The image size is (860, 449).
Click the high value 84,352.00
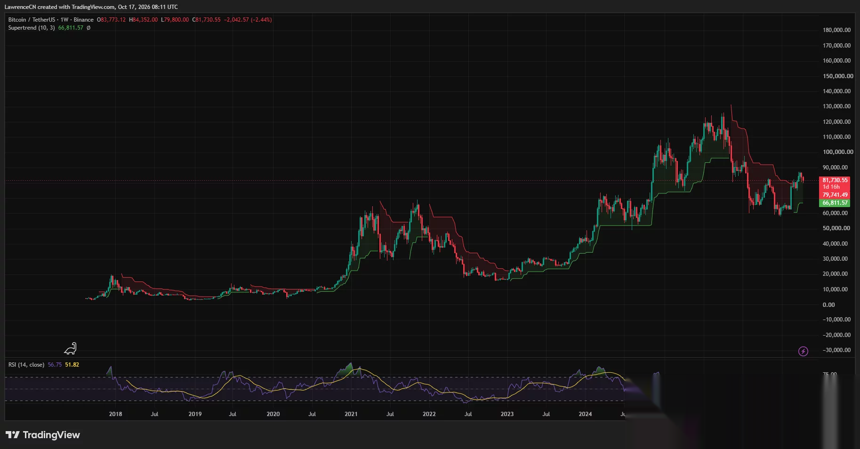pos(145,20)
